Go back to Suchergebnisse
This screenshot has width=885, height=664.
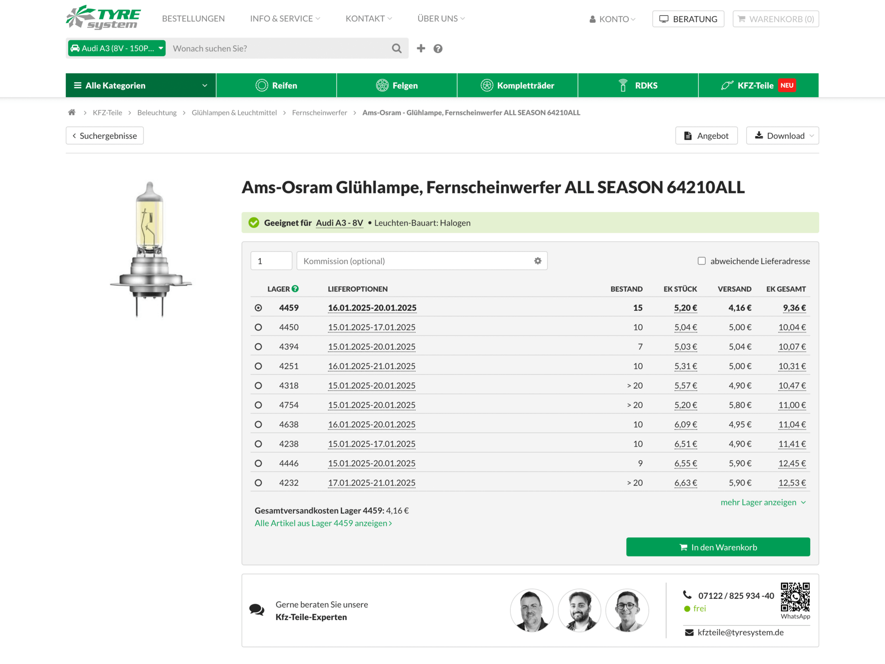[105, 136]
